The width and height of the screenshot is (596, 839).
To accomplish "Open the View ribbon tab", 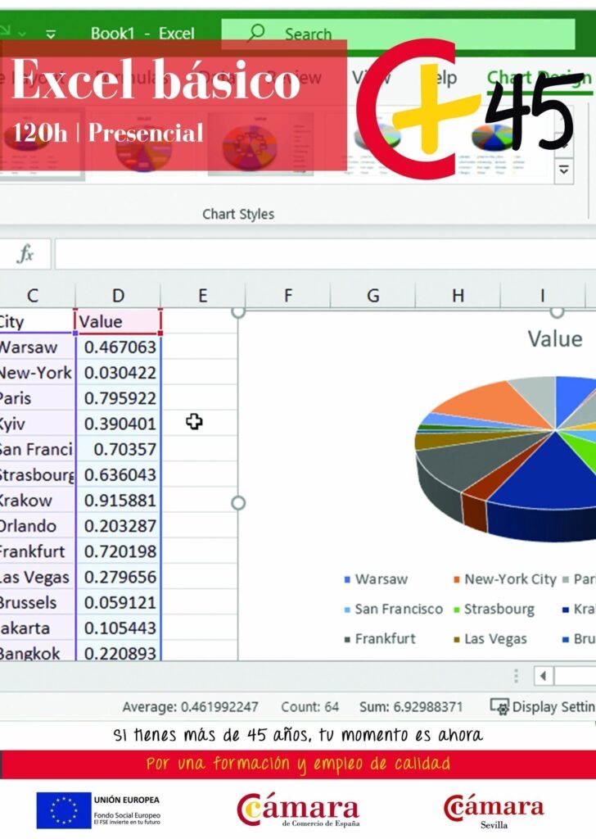I will (x=371, y=78).
